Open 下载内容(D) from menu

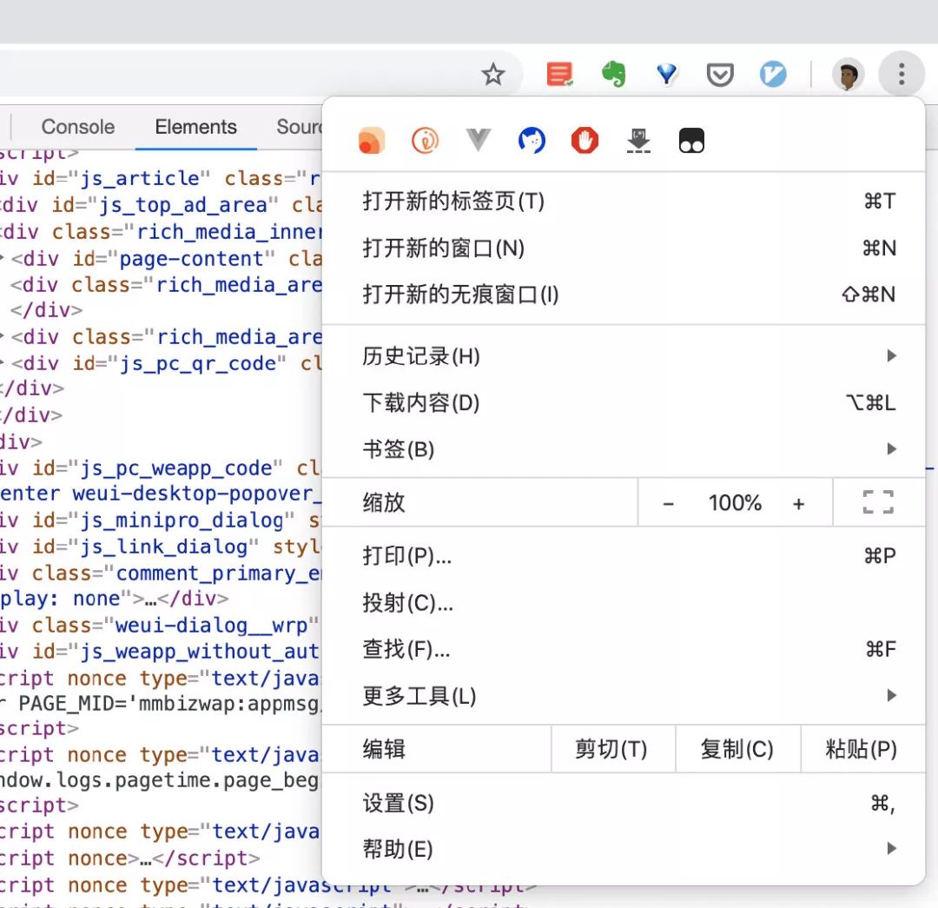pos(624,403)
